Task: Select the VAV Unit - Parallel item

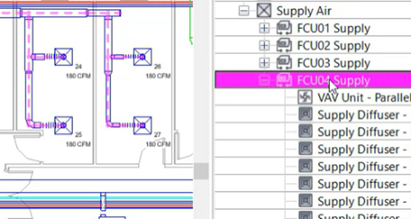Action: point(364,97)
